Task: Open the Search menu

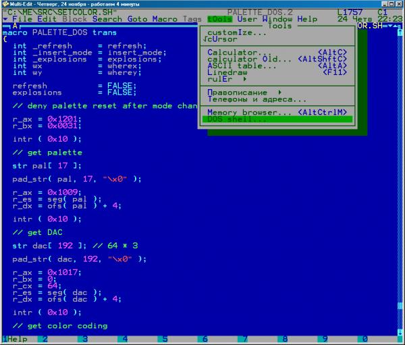Action: click(x=107, y=19)
